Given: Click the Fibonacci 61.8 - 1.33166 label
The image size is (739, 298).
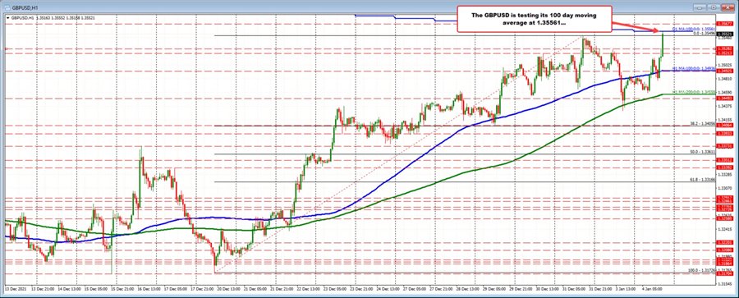Looking at the screenshot, I should pyautogui.click(x=703, y=180).
